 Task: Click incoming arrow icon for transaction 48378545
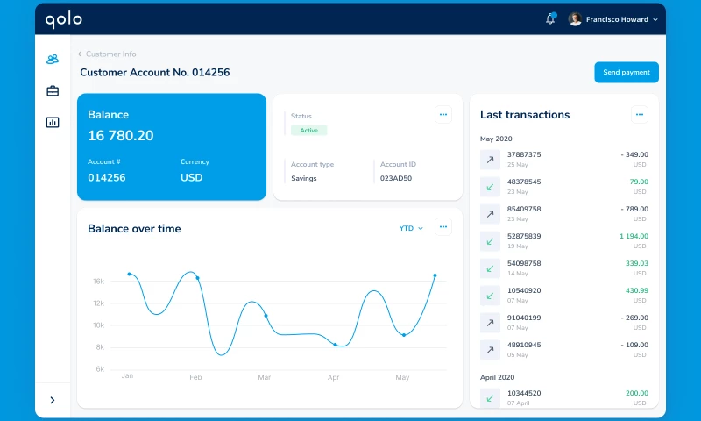tap(490, 187)
